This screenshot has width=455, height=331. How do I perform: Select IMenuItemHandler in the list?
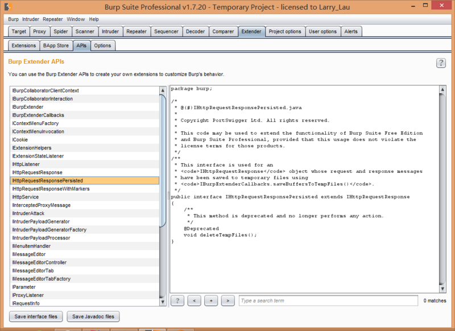[84, 246]
